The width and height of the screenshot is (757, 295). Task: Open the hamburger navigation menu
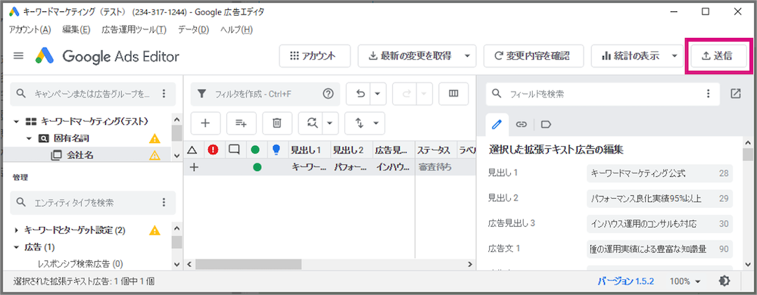point(18,56)
